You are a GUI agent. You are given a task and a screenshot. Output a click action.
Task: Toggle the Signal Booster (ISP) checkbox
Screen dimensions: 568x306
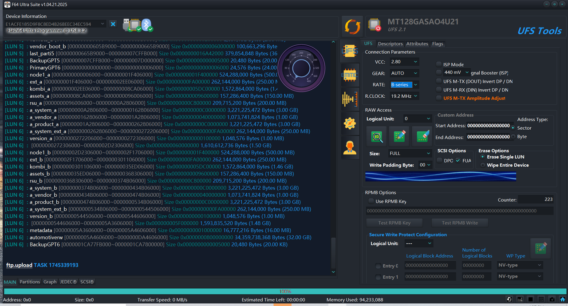(x=439, y=72)
